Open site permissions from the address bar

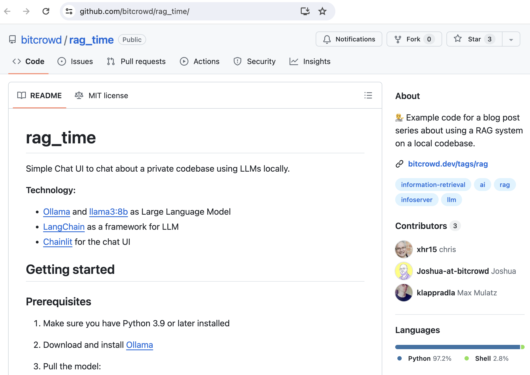[x=69, y=11]
